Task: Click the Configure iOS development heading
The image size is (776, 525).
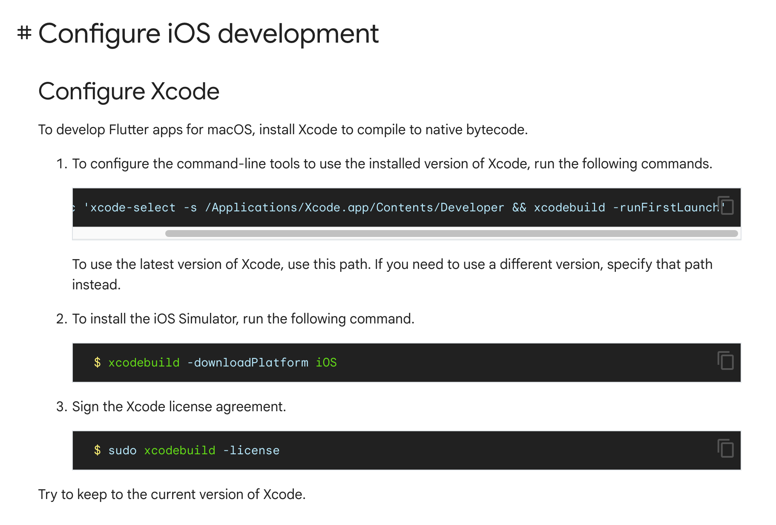Action: tap(209, 33)
